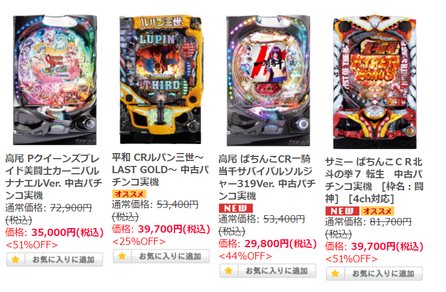The image size is (446, 292).
Task: Add Lupin LAST GOLD to favorites button
Action: click(x=161, y=256)
